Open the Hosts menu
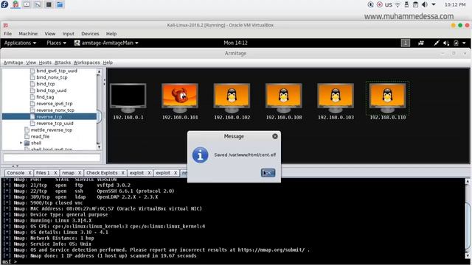 45,63
